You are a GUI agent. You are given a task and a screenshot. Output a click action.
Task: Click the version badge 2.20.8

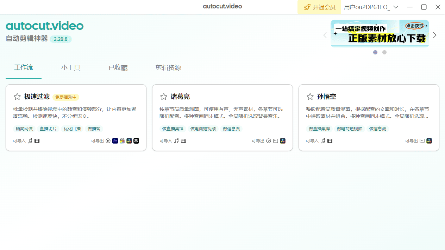pos(61,39)
